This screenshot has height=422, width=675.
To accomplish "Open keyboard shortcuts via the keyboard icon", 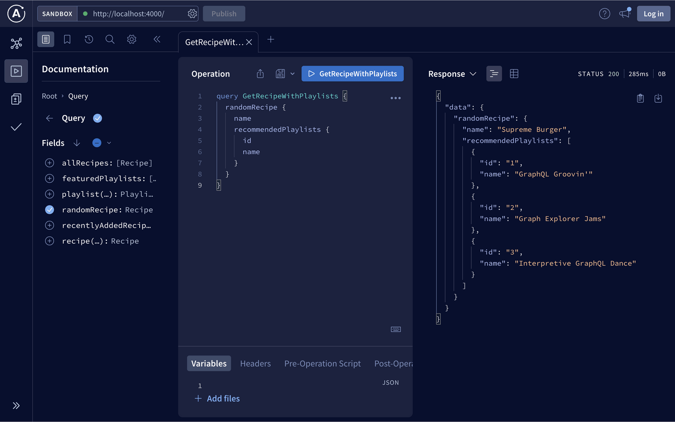I will click(x=396, y=329).
